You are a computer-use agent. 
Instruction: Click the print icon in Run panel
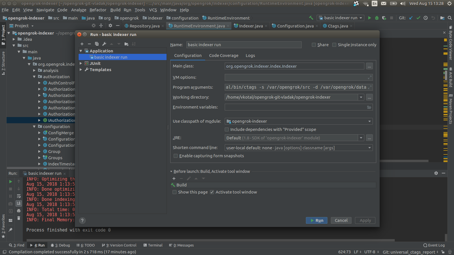point(19,211)
